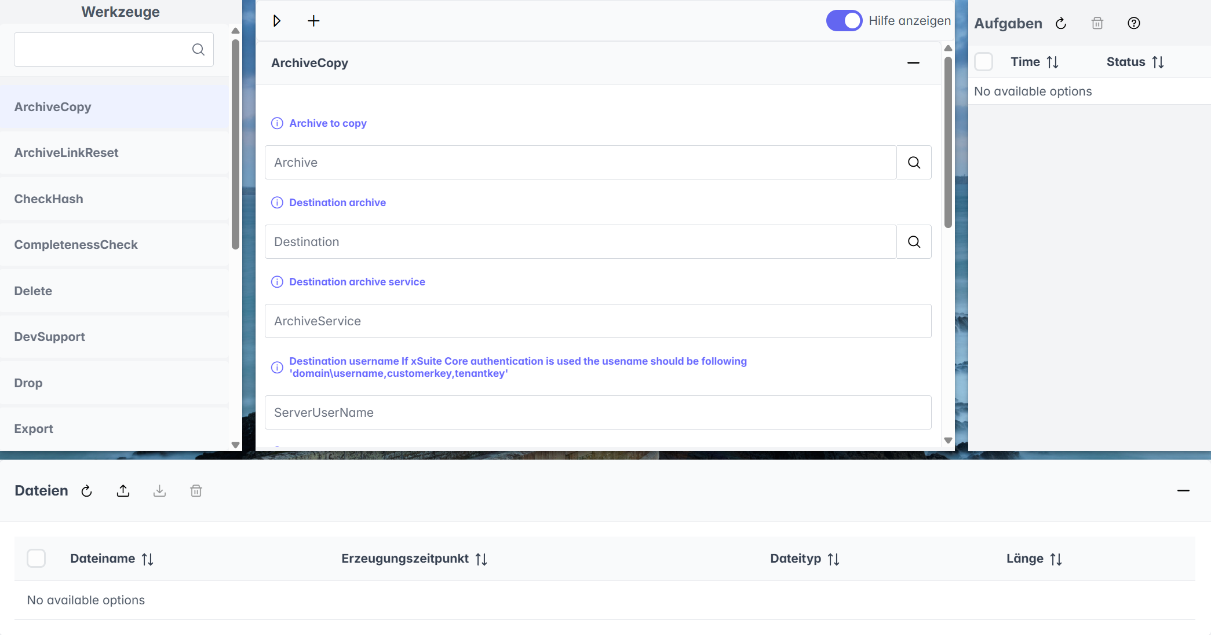Click the ArchiveCopy form vertical scrollbar
Screen dimensions: 1211x635
[948, 142]
